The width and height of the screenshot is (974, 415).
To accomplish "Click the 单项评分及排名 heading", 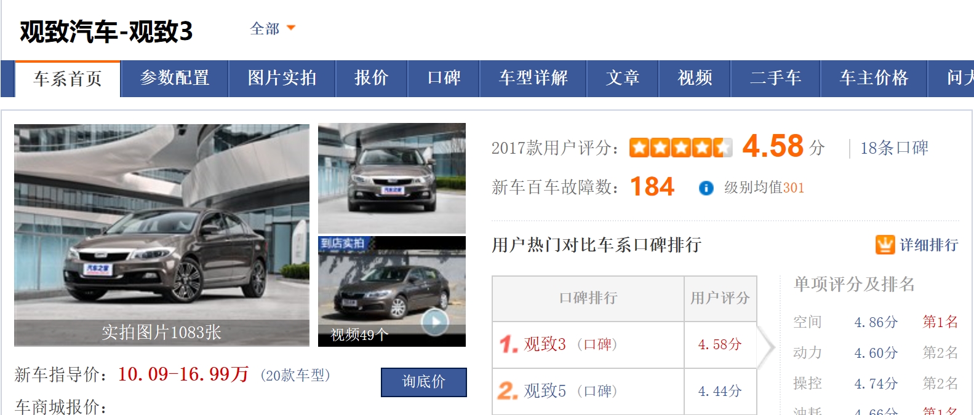I will [854, 284].
